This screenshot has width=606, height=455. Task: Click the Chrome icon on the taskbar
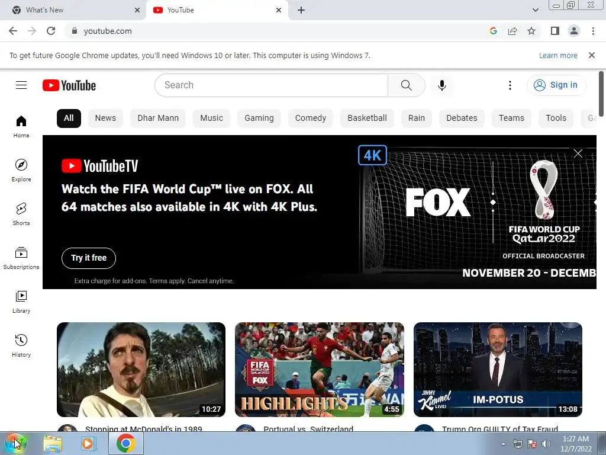(125, 443)
